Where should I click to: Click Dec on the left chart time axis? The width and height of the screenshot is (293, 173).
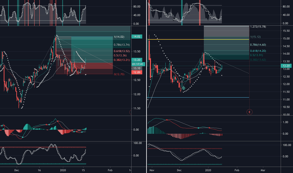pos(17,170)
